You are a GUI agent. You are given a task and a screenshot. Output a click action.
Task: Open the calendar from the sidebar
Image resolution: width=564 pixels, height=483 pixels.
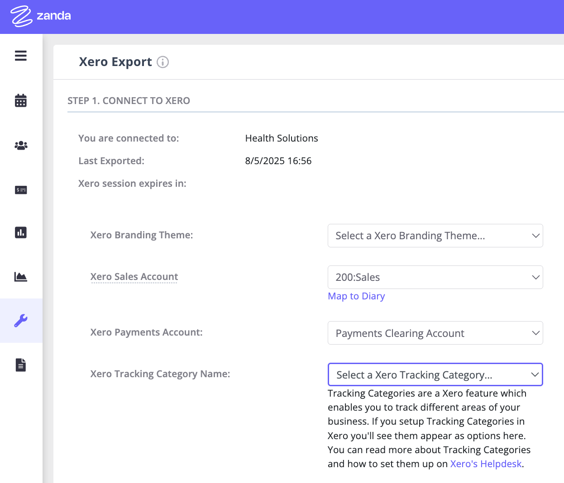coord(21,100)
